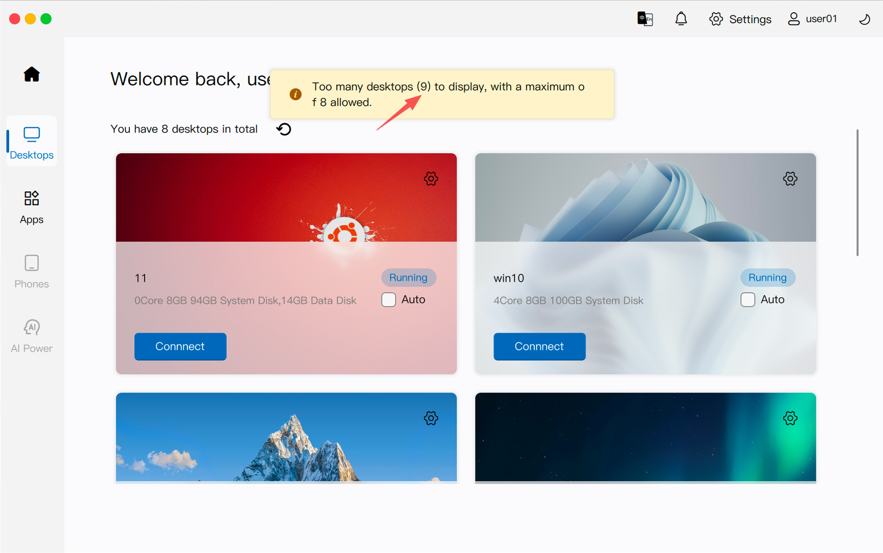Open settings gear for desktop 11

(x=431, y=179)
